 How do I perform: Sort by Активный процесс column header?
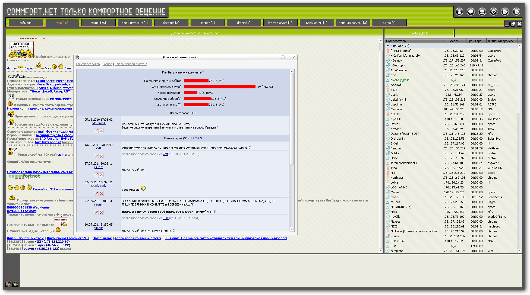(x=502, y=41)
